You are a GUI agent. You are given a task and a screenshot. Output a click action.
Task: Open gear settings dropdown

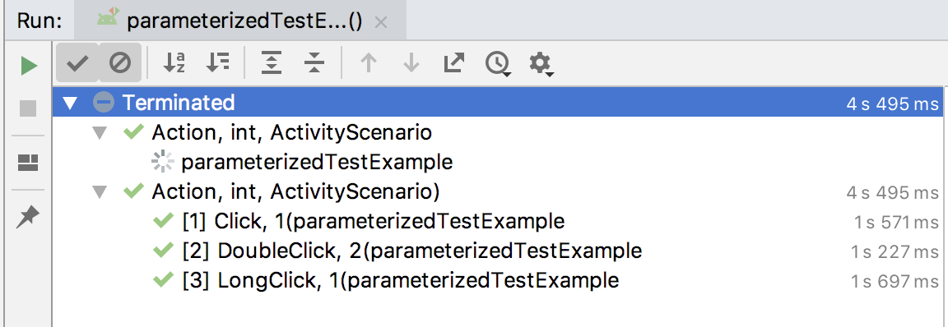(x=541, y=63)
